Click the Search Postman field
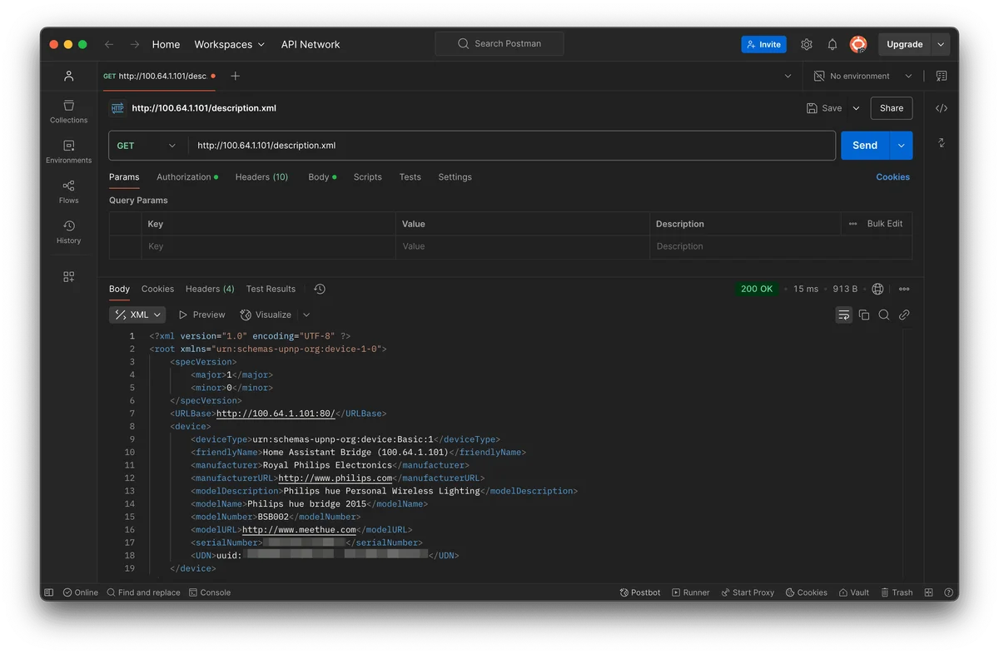The width and height of the screenshot is (999, 654). tap(499, 44)
